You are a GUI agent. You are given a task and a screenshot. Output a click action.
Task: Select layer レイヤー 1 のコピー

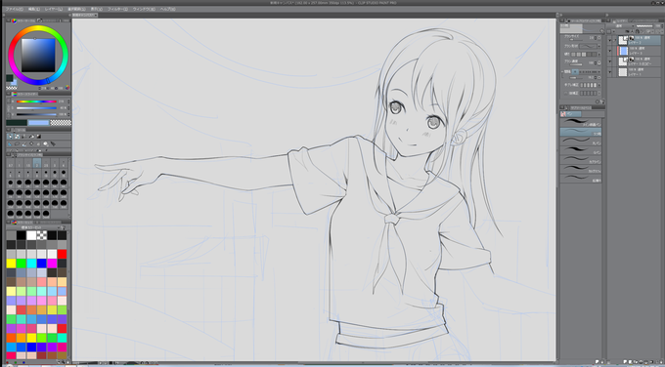640,61
